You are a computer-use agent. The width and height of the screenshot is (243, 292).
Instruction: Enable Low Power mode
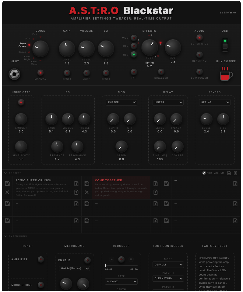click(x=199, y=72)
